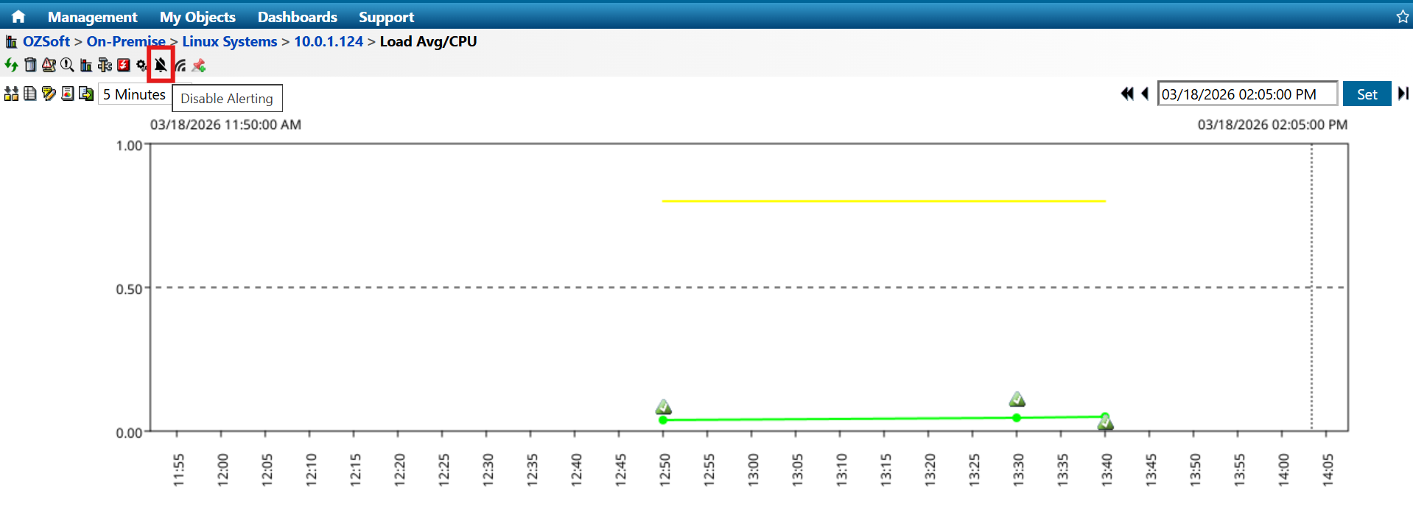Viewport: 1413px width, 507px height.
Task: Jump to latest time with skip-end arrow
Action: [x=1403, y=94]
